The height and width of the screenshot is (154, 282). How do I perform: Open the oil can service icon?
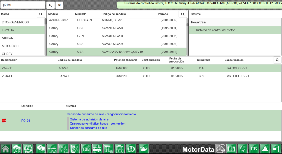[x=144, y=149]
